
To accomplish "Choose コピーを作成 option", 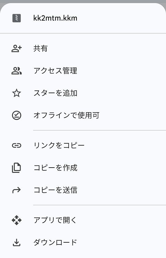I will pos(83,168).
